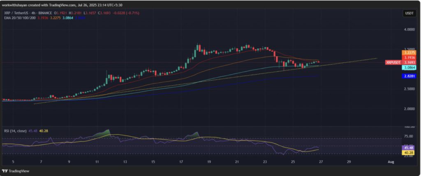
Task: Click the Aug date on time axis
Action: (x=391, y=162)
